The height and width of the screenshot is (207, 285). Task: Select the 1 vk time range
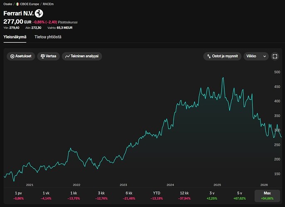point(46,195)
